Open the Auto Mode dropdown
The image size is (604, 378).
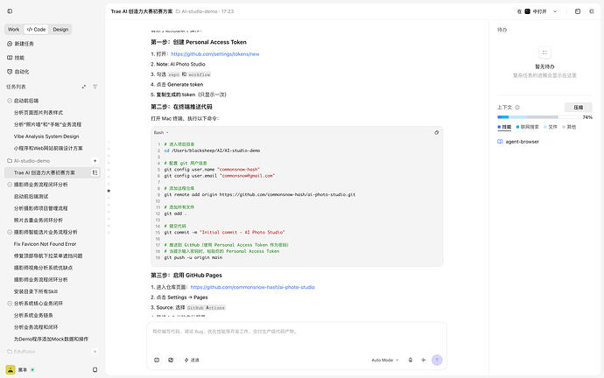(x=385, y=360)
